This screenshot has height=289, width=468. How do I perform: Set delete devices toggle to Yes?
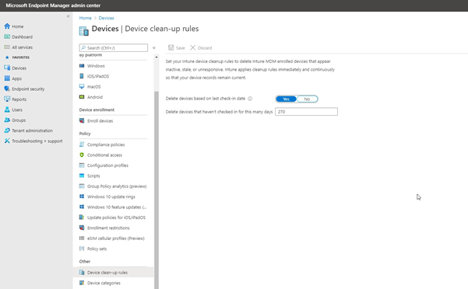[x=287, y=99]
